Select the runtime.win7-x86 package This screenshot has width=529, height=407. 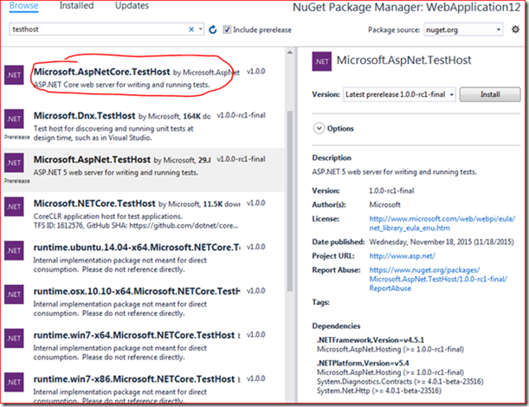point(144,386)
